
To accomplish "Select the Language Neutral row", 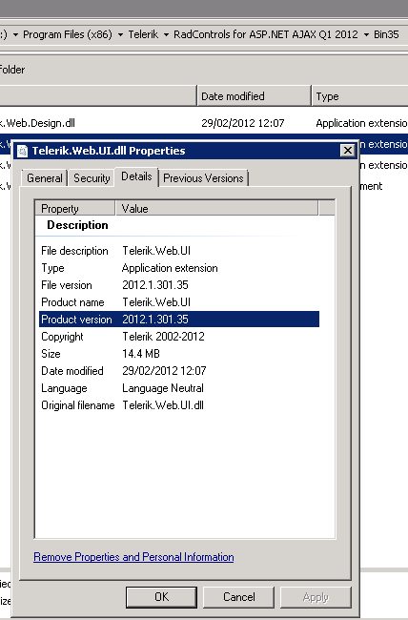I will (x=178, y=388).
